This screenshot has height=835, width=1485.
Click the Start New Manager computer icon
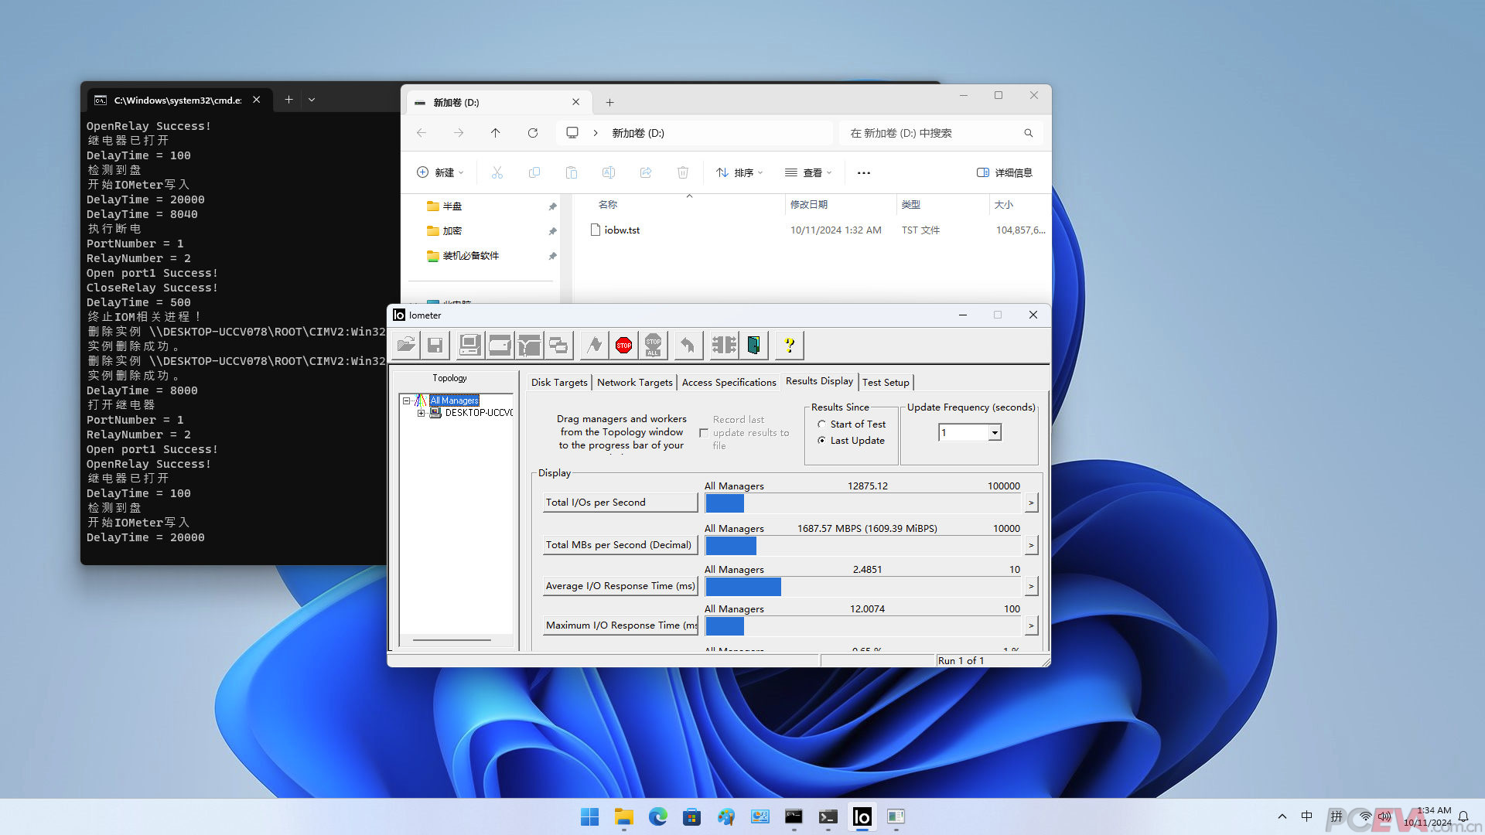[x=469, y=346]
